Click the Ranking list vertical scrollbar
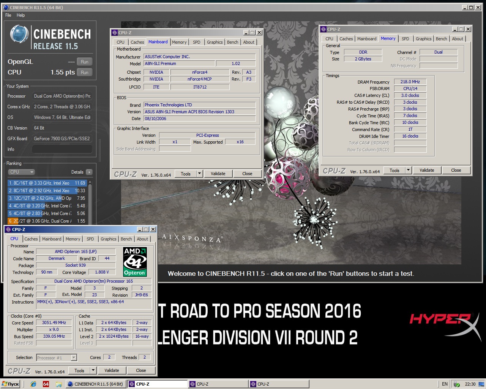This screenshot has height=389, width=486. click(90, 202)
